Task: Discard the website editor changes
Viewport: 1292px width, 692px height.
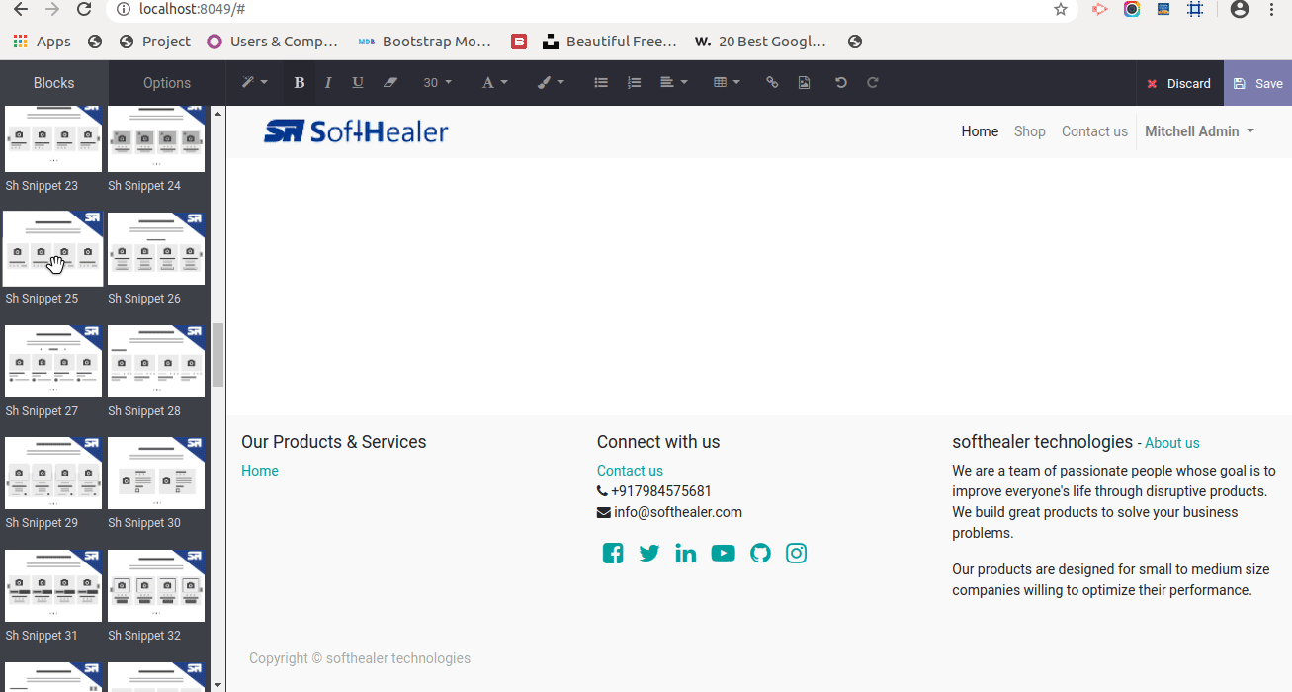Action: click(1178, 83)
